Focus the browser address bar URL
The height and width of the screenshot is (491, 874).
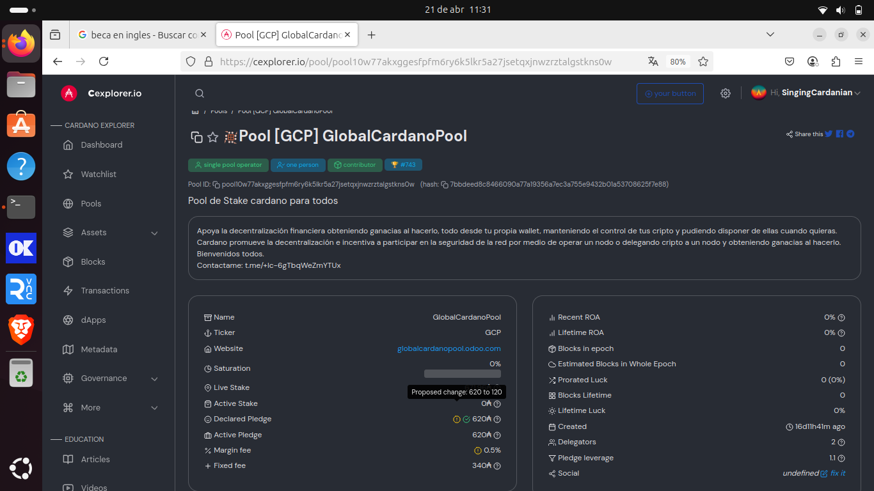click(x=416, y=61)
